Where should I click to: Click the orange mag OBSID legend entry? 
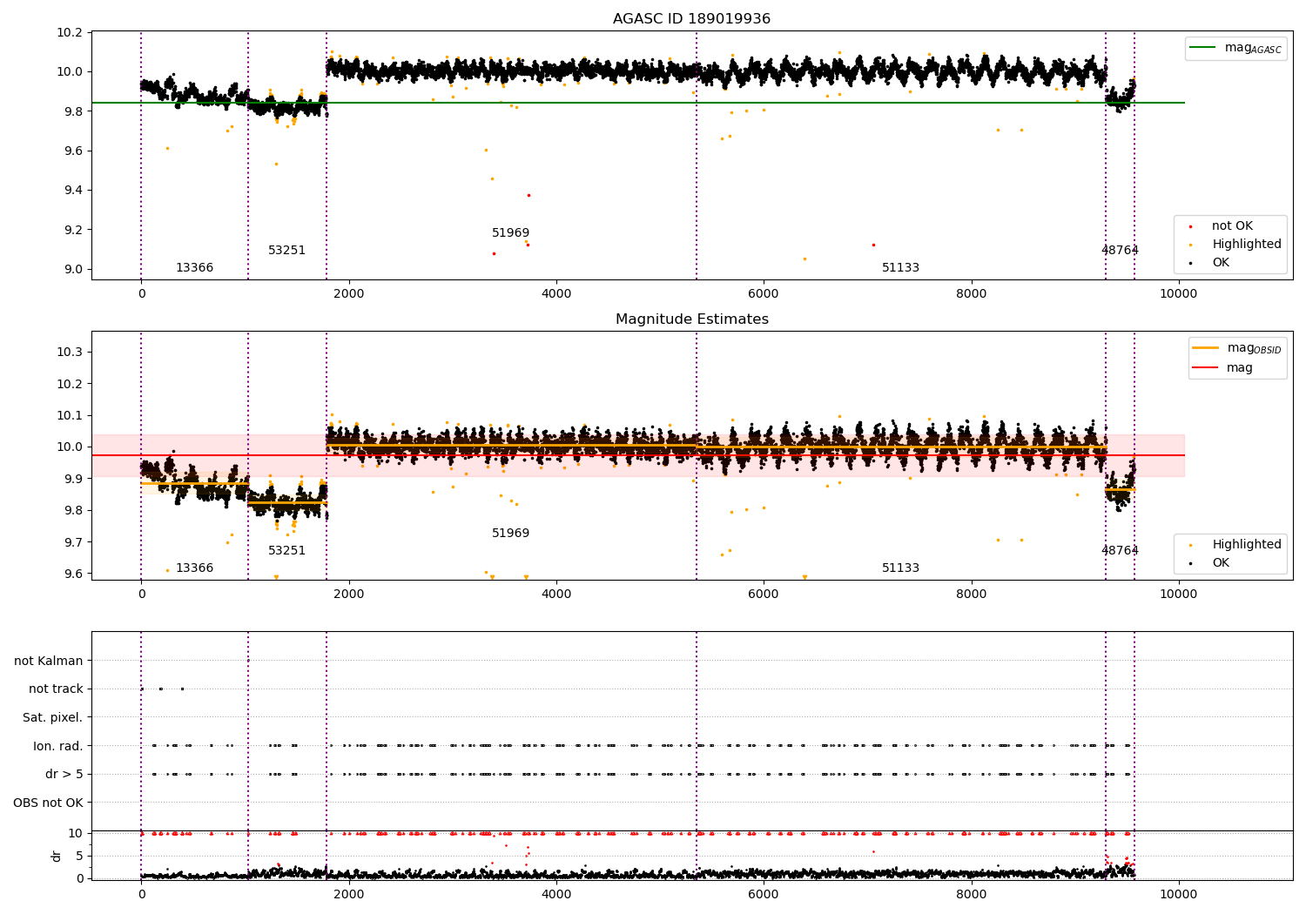1237,348
